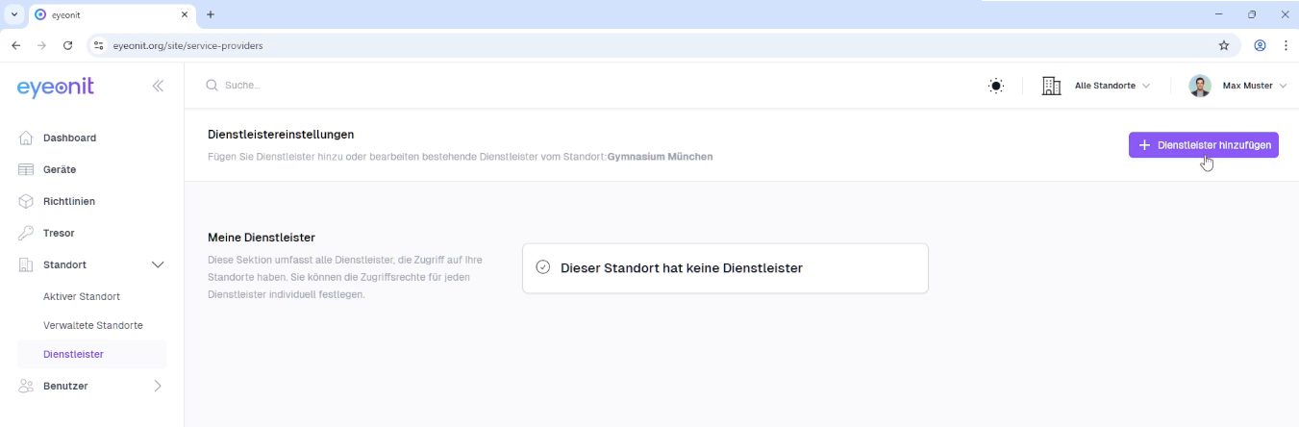Click the Geräte table icon
Screen dimensions: 1299x427
tap(26, 169)
